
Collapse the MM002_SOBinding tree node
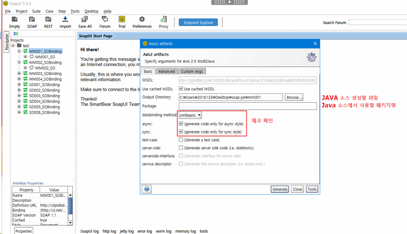19,62
